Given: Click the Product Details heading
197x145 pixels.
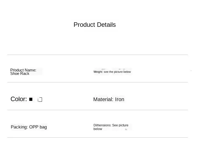Looking at the screenshot, I should 95,25.
